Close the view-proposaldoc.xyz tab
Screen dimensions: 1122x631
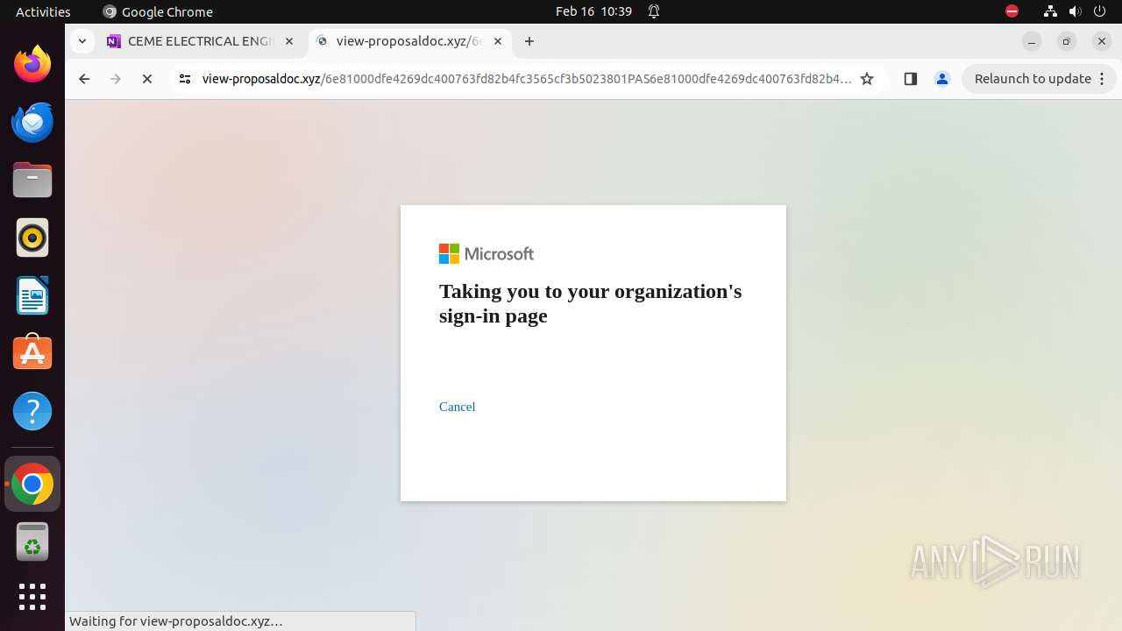coord(498,41)
